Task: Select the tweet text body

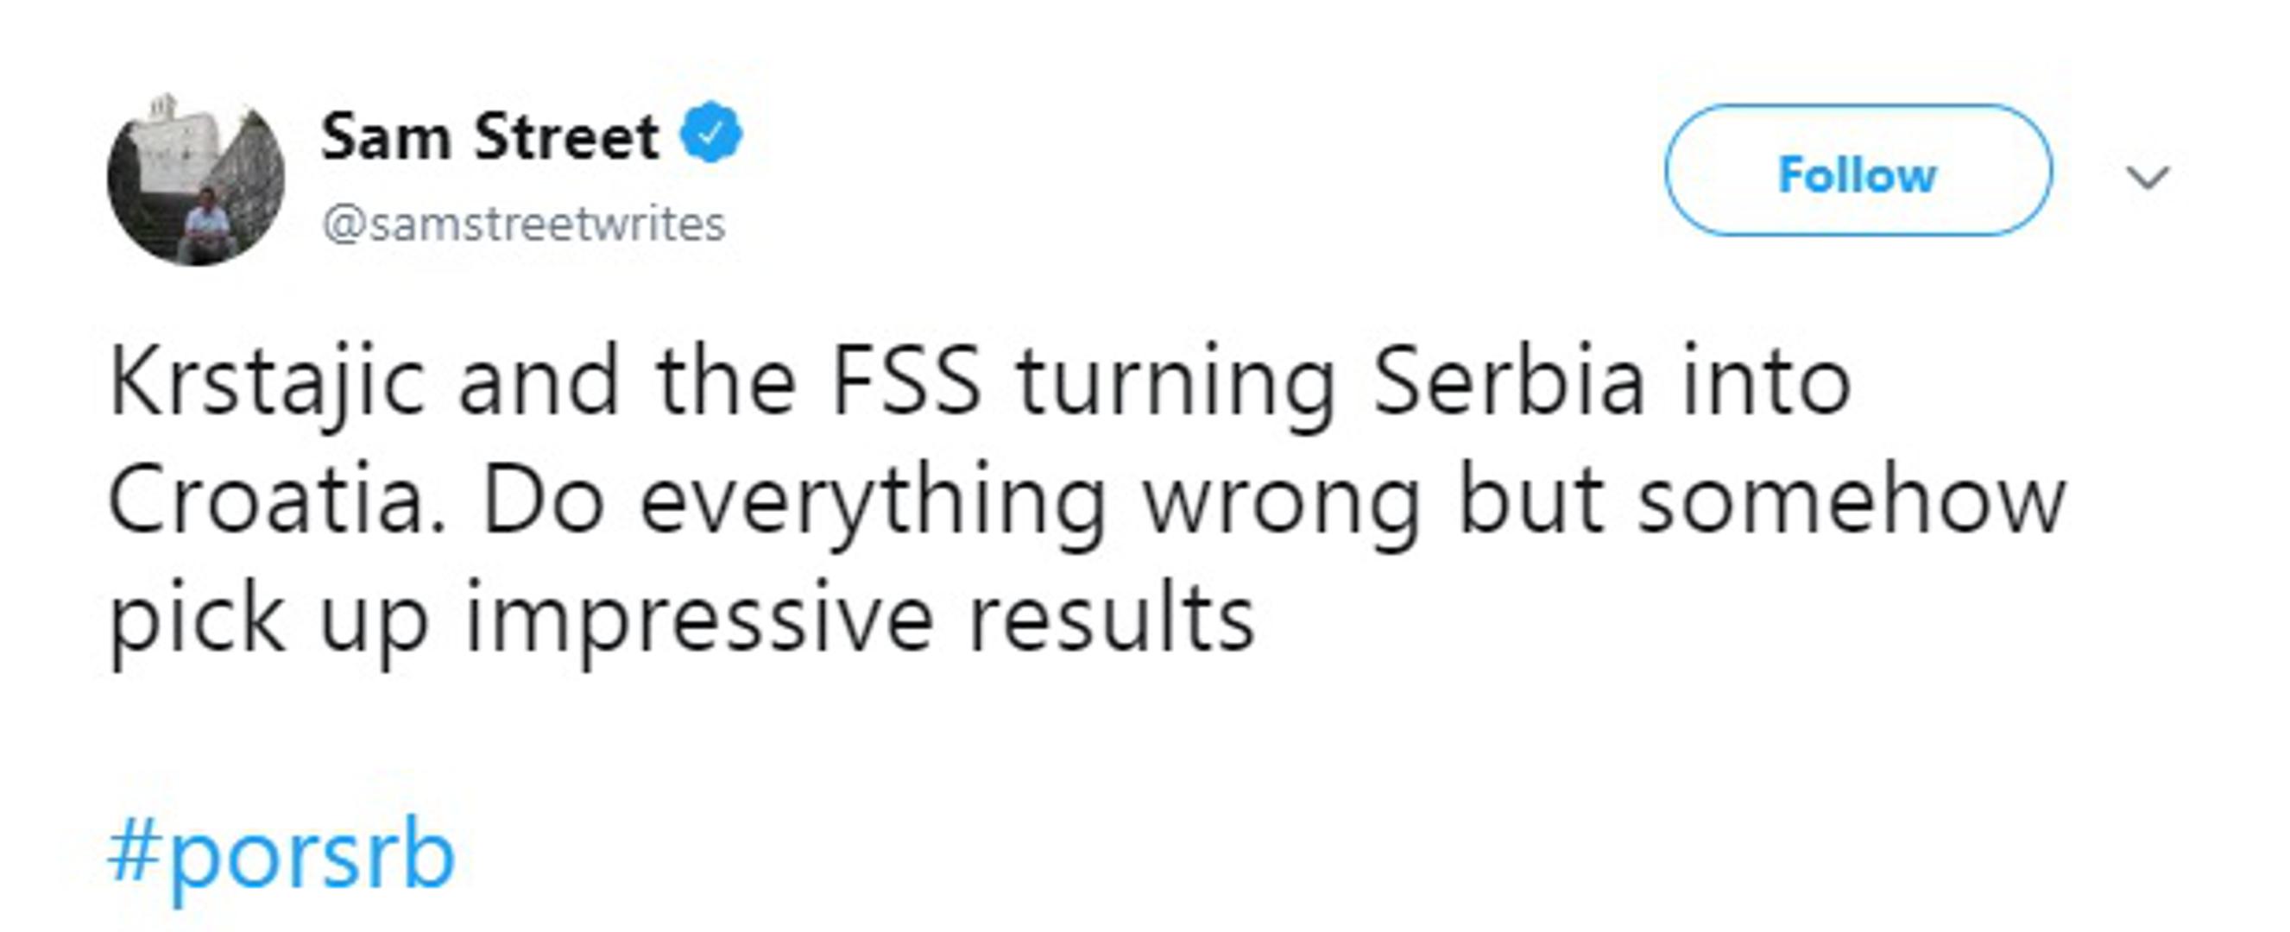Action: tap(1067, 498)
